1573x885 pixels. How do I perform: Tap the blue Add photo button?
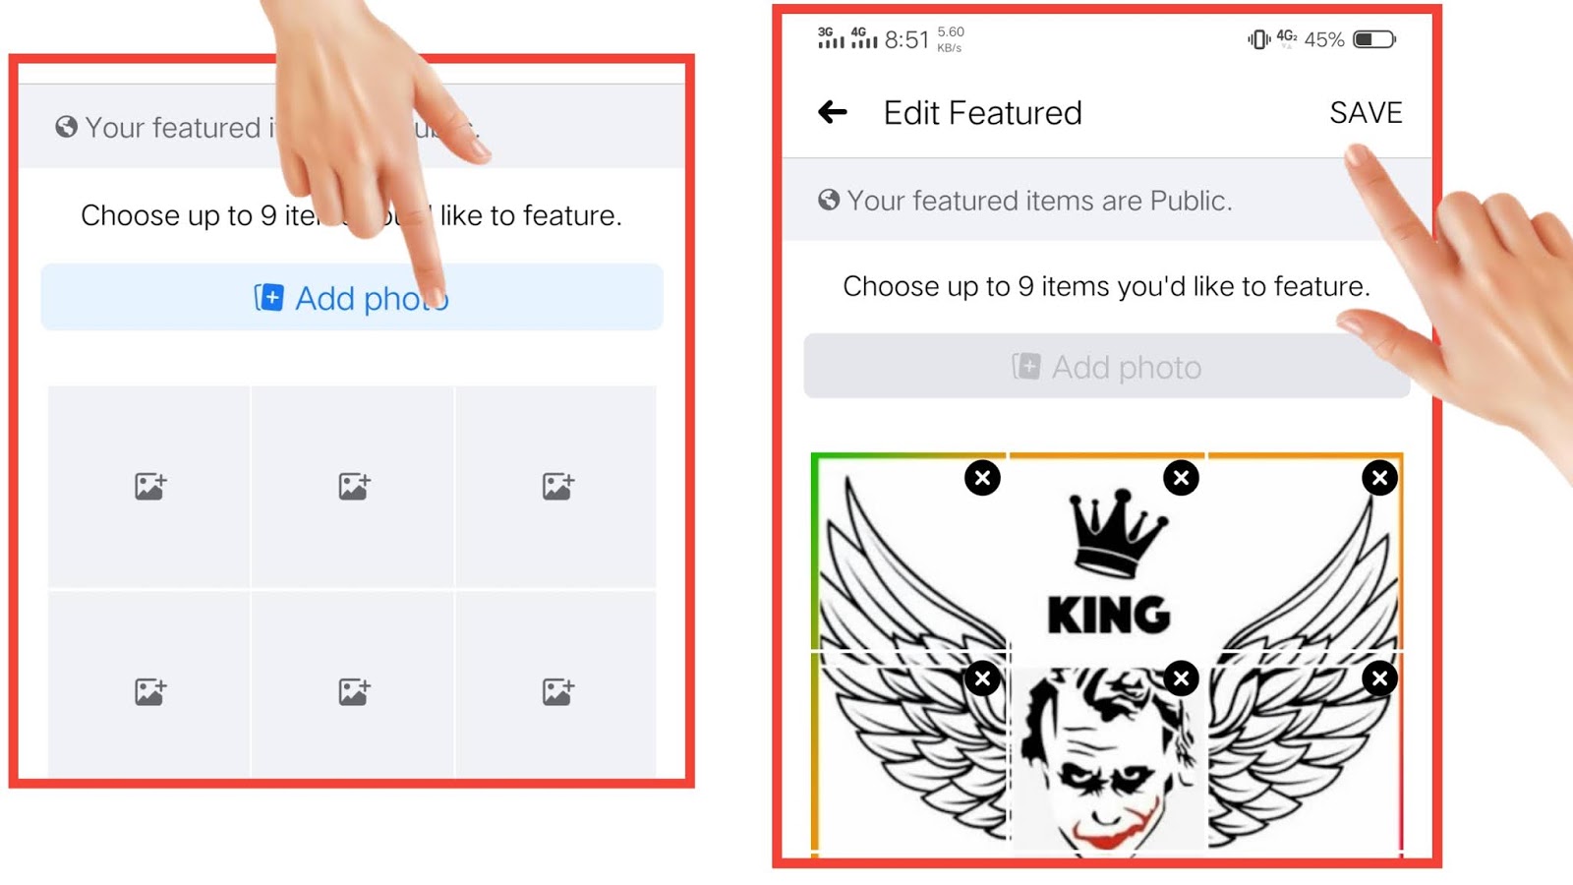coord(352,297)
